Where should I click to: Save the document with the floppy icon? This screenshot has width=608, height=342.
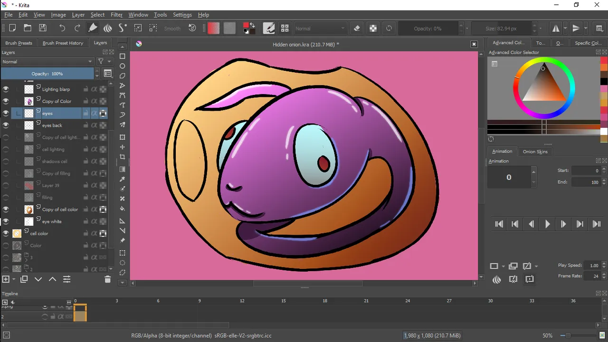coord(43,28)
